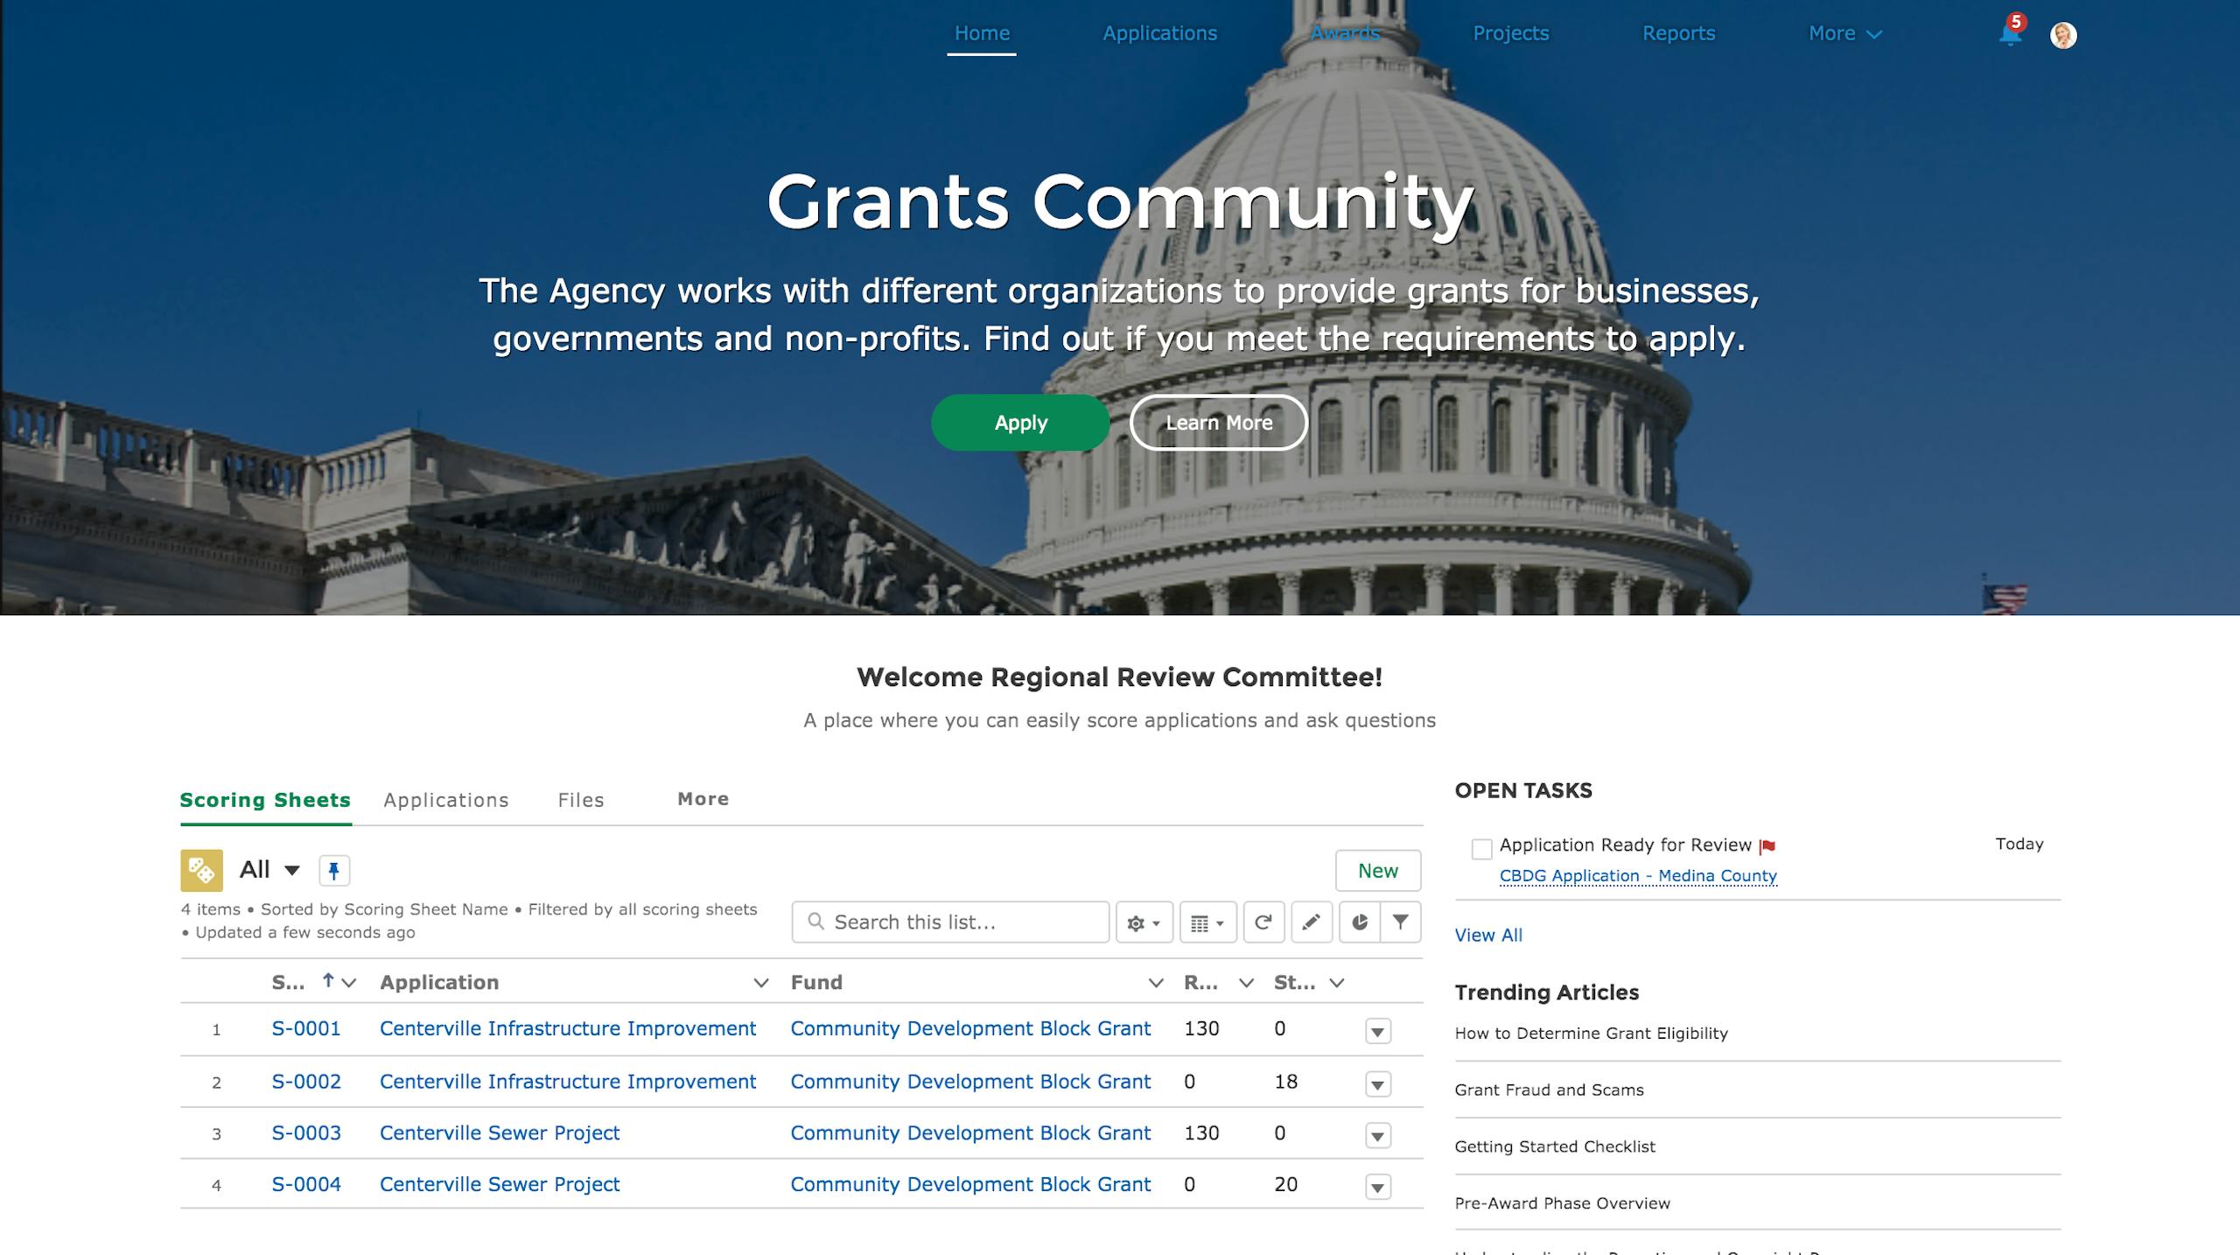
Task: Open the display-as table dropdown
Action: [1207, 922]
